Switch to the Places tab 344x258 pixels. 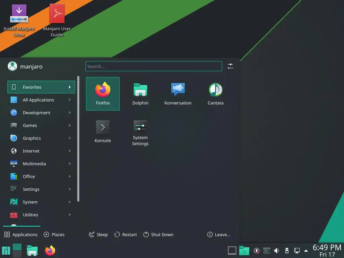[x=54, y=234]
